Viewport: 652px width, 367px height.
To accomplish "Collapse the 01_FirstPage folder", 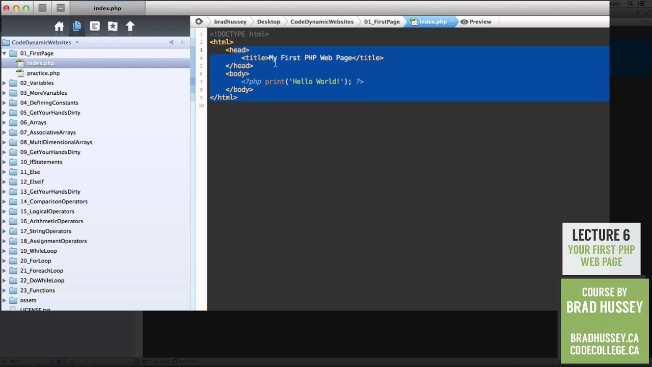I will (4, 54).
